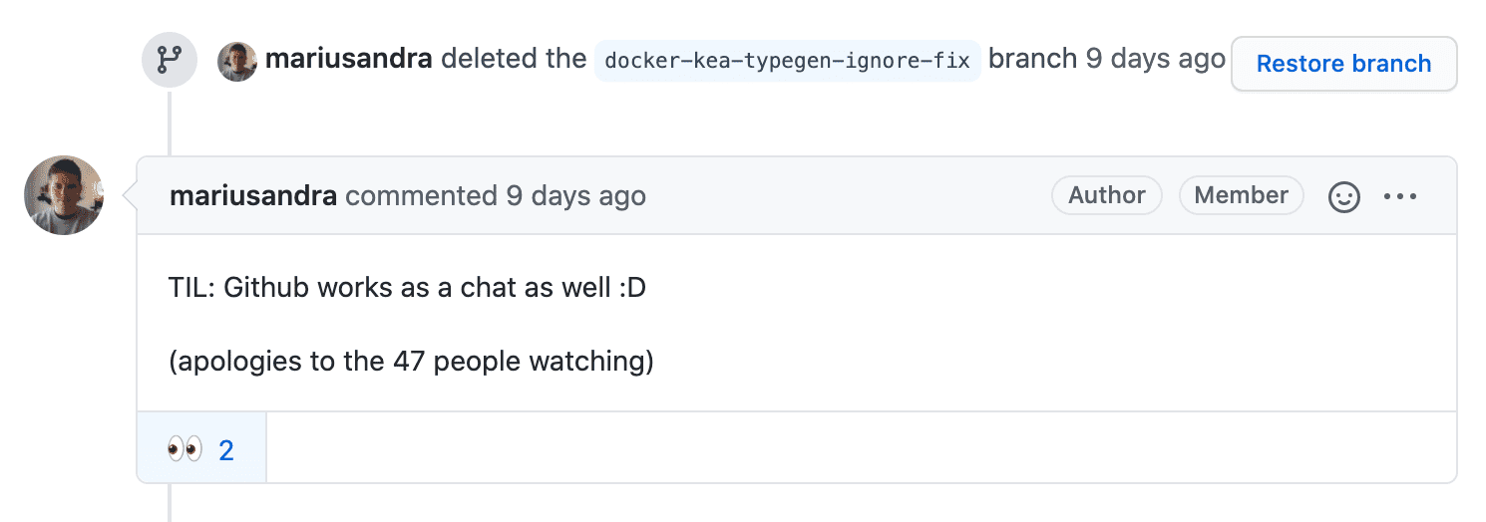Click the word "branch" after the branch label
Screen dimensions: 1486x522
point(1033,59)
